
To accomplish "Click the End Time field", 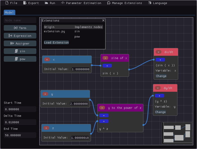I will coord(20,135).
